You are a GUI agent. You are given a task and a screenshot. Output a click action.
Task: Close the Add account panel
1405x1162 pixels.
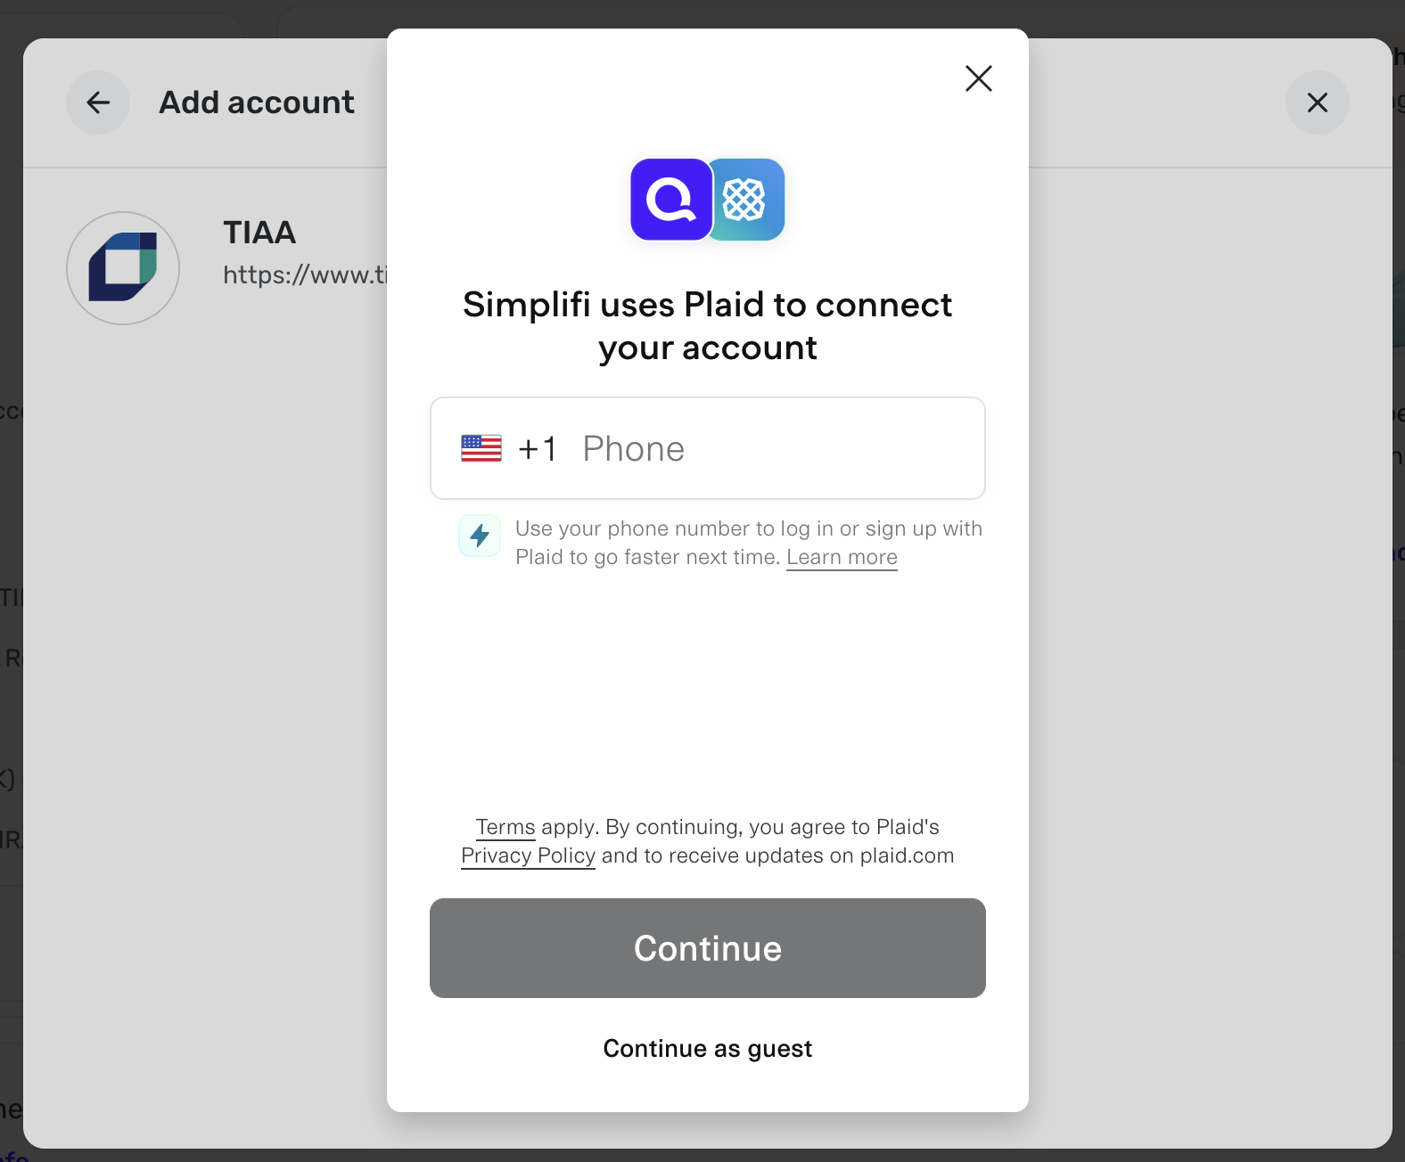point(1318,102)
